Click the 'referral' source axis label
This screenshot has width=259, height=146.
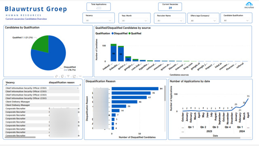(x=240, y=66)
